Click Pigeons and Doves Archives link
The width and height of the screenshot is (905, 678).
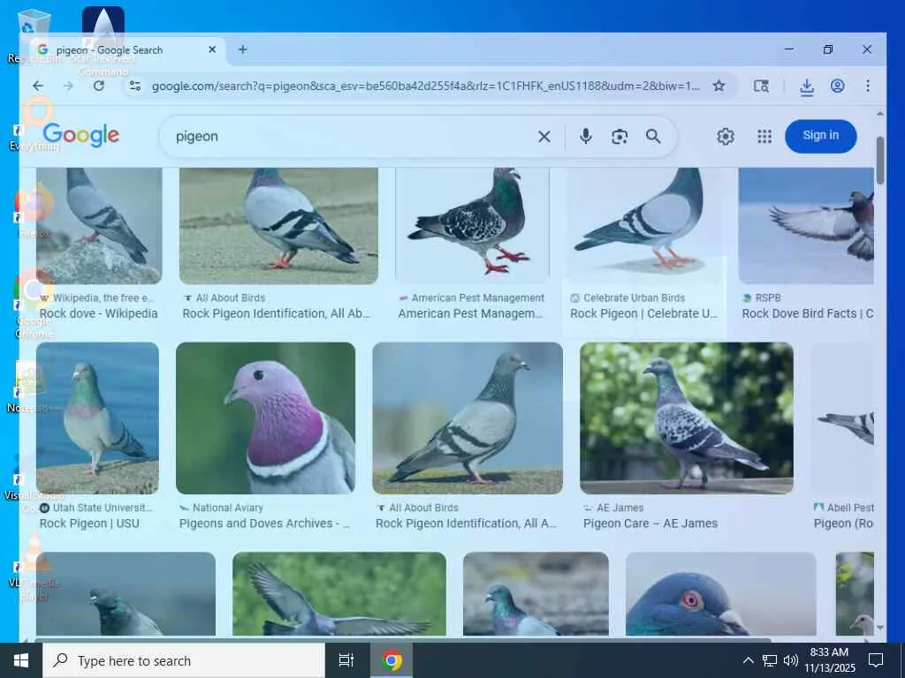(x=264, y=524)
